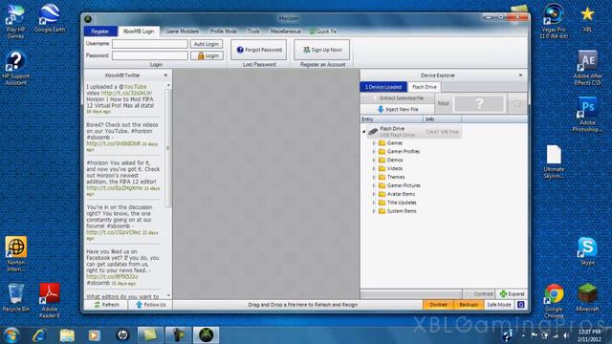This screenshot has height=344, width=612.
Task: Click the Forgot Password button
Action: tap(259, 50)
